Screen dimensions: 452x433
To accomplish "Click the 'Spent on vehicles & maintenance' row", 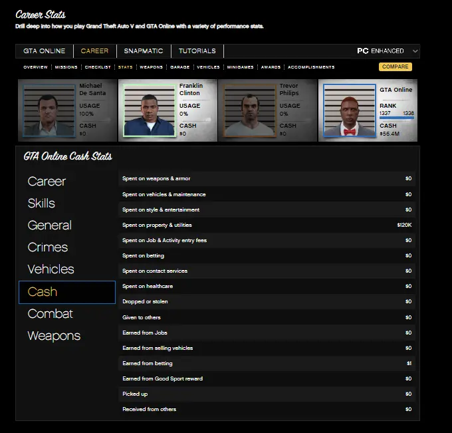I will 267,194.
